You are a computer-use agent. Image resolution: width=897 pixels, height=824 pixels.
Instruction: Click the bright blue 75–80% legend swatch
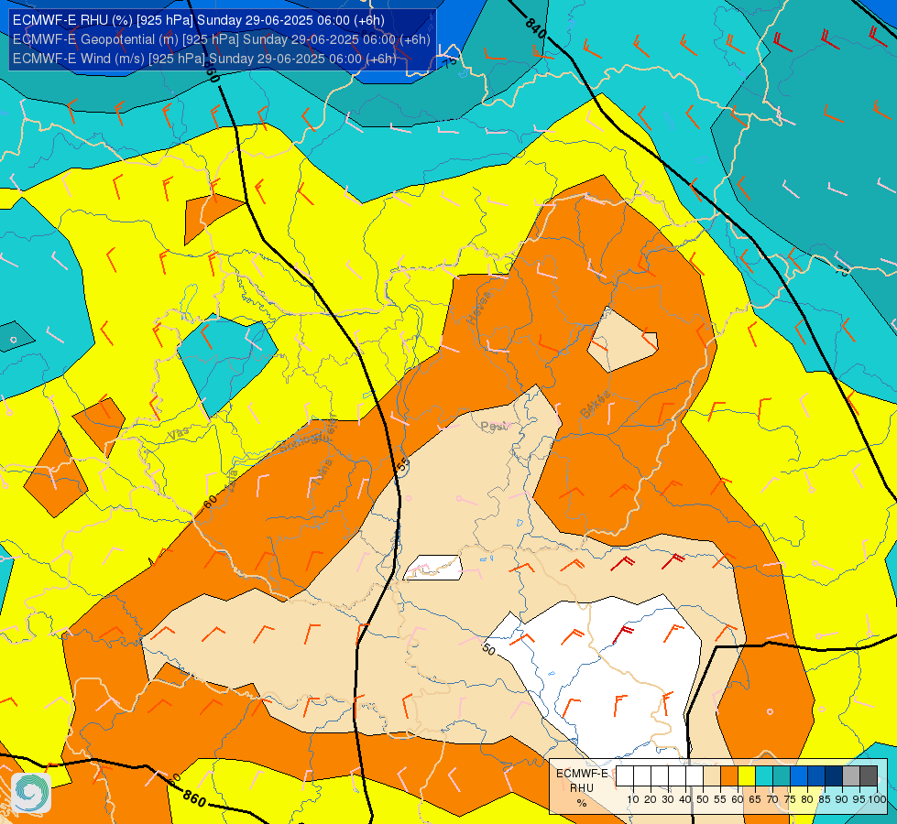(799, 776)
